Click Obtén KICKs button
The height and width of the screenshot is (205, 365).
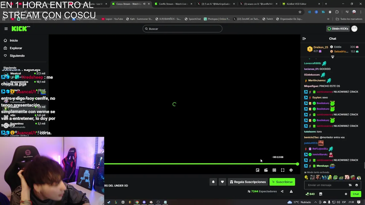click(x=338, y=29)
